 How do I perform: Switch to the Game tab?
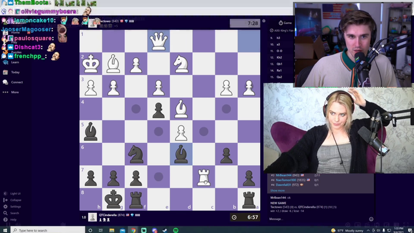click(x=286, y=23)
